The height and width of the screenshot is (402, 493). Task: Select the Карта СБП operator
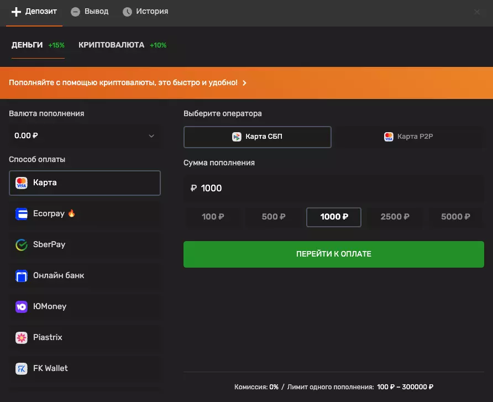pyautogui.click(x=257, y=137)
